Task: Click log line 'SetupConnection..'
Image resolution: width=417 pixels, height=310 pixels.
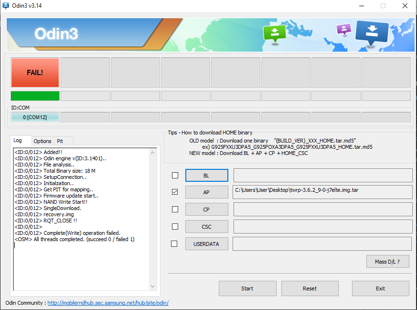Action: 51,177
